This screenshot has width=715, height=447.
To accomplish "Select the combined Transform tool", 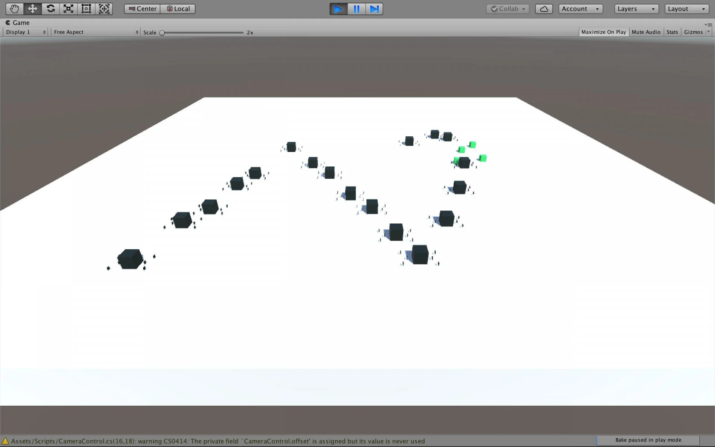I will point(104,9).
